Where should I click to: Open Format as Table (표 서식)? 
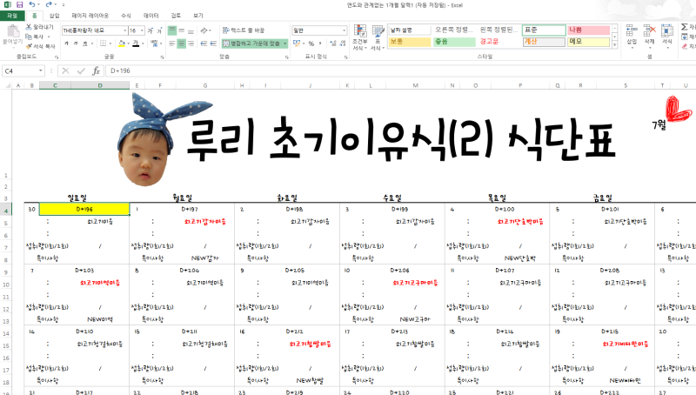coord(378,37)
